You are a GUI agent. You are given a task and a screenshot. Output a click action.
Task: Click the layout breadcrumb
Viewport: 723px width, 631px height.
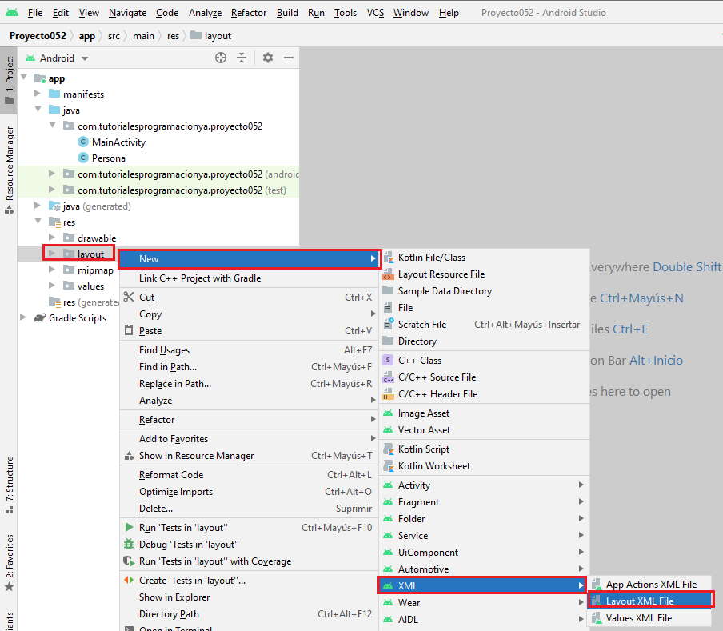[211, 36]
